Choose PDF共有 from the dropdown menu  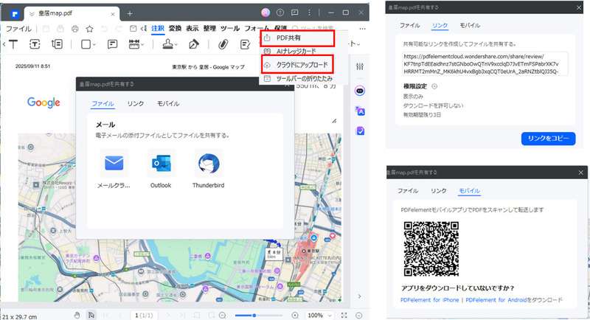[x=297, y=38]
